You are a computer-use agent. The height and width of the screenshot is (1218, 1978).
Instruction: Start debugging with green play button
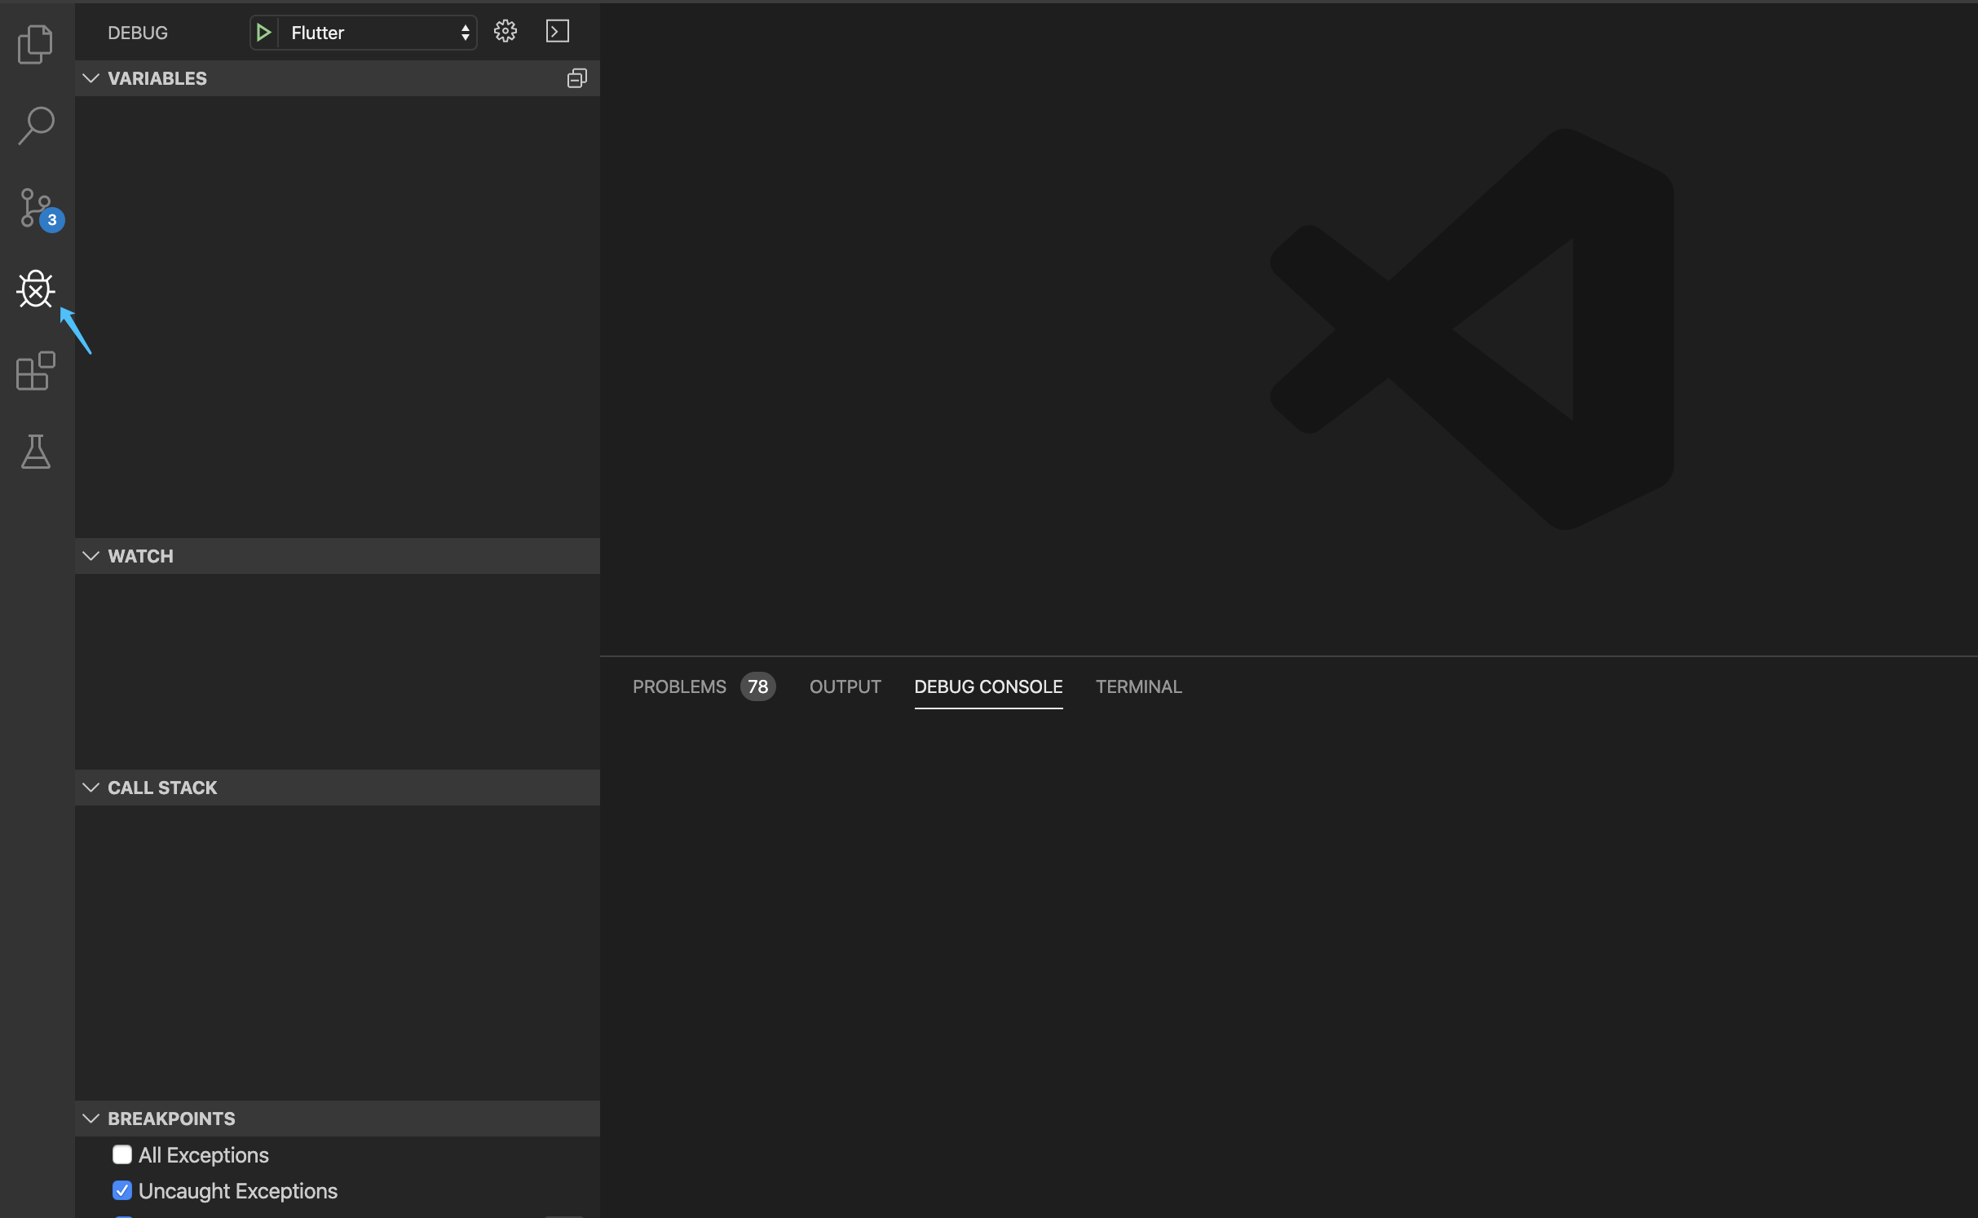tap(263, 33)
